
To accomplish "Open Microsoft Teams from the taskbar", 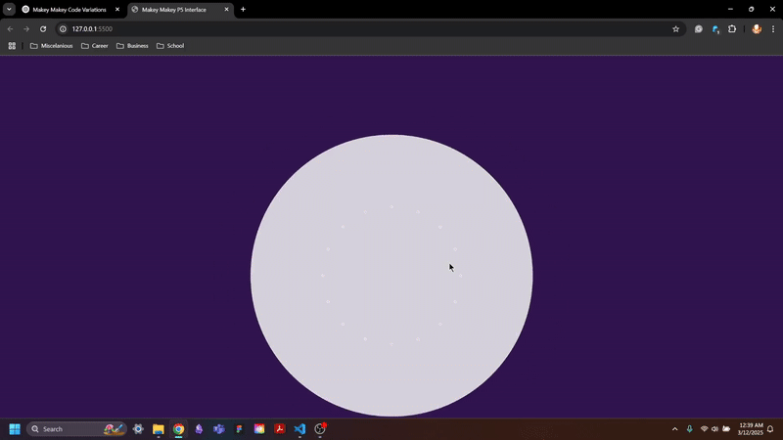I will pyautogui.click(x=218, y=429).
